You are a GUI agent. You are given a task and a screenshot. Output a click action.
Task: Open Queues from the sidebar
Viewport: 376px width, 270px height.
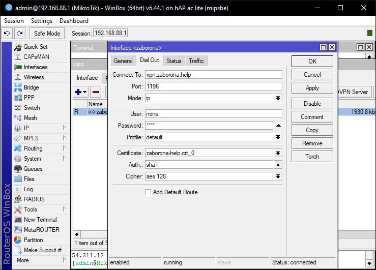point(41,169)
